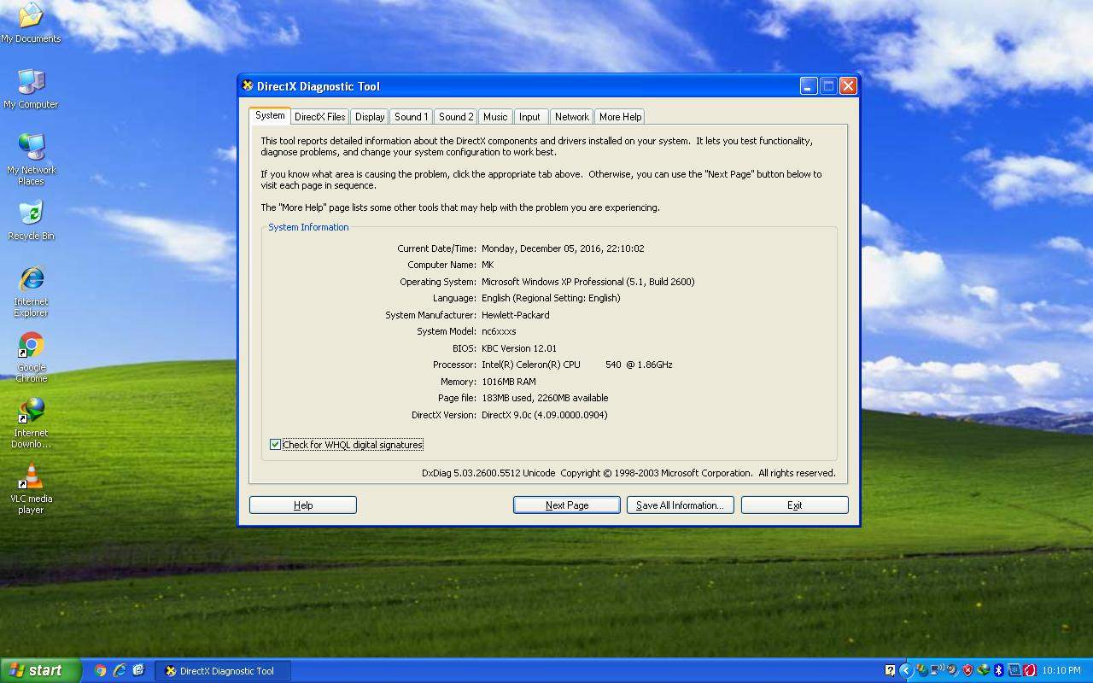This screenshot has height=683, width=1093.
Task: Launch Chrome from the Quick Launch bar
Action: click(100, 670)
